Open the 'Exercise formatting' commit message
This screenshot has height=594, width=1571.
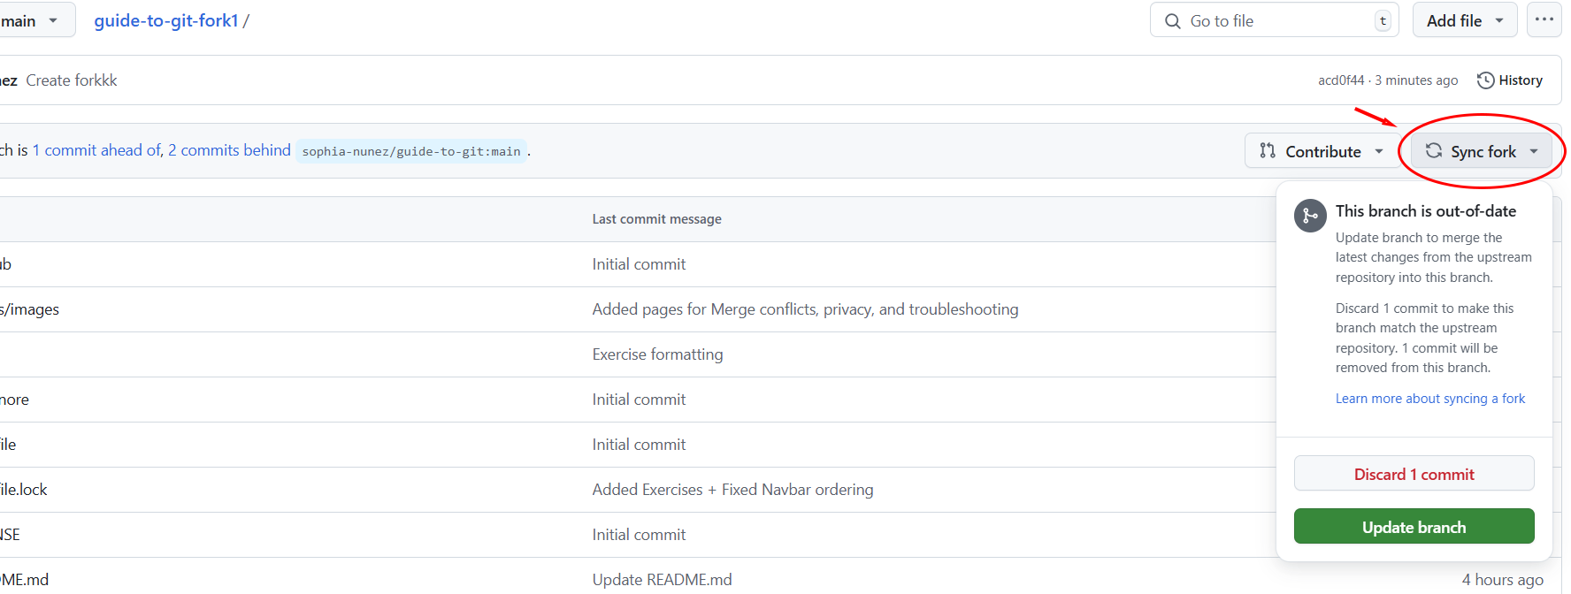pos(657,354)
